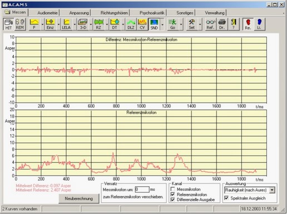
Task: Open the 3-D measurement tool
Action: click(83, 24)
